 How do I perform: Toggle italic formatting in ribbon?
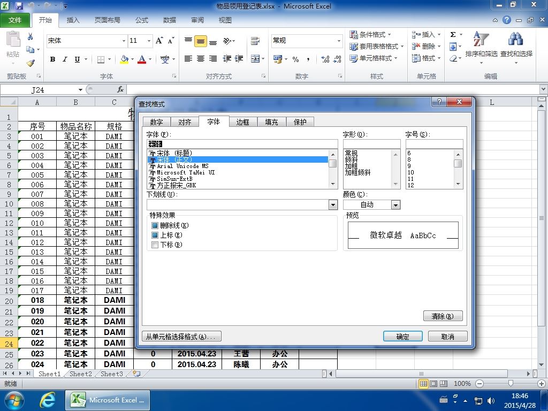(x=65, y=59)
